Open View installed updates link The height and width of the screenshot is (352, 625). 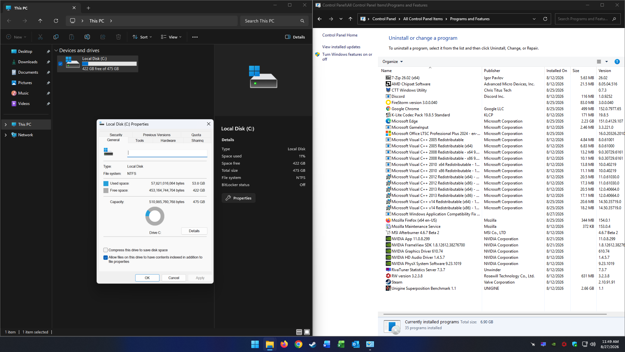[x=341, y=47]
